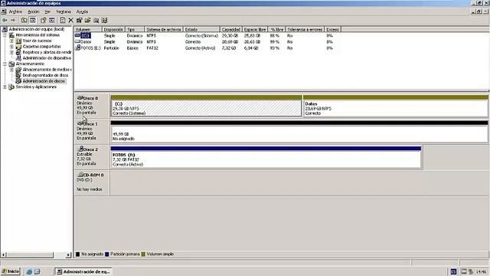Click the Carpetas compartidas folder icon
Screen dimensions: 490x276
(x=18, y=46)
